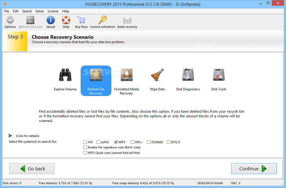Open the About info icon
Viewport: 286px width, 188px height.
[x=50, y=20]
